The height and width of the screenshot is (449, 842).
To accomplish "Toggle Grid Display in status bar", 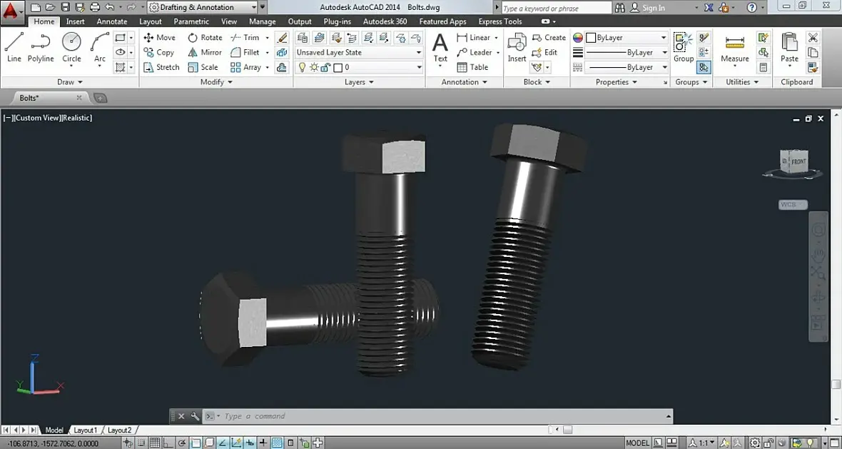I will point(155,443).
